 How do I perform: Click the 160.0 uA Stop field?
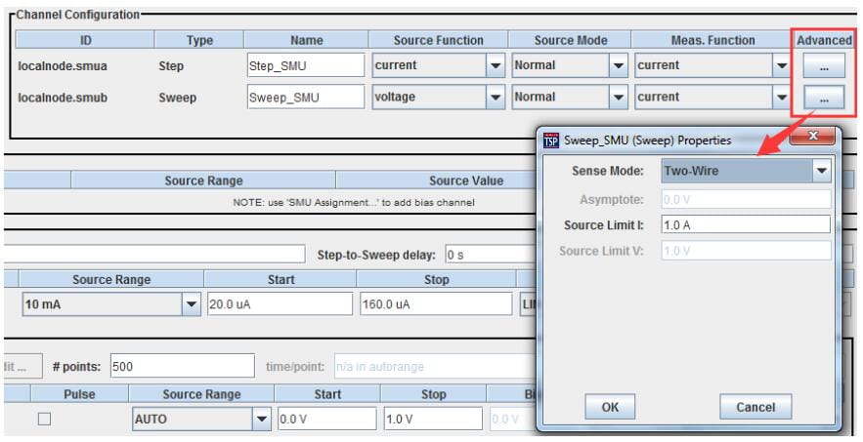click(435, 304)
